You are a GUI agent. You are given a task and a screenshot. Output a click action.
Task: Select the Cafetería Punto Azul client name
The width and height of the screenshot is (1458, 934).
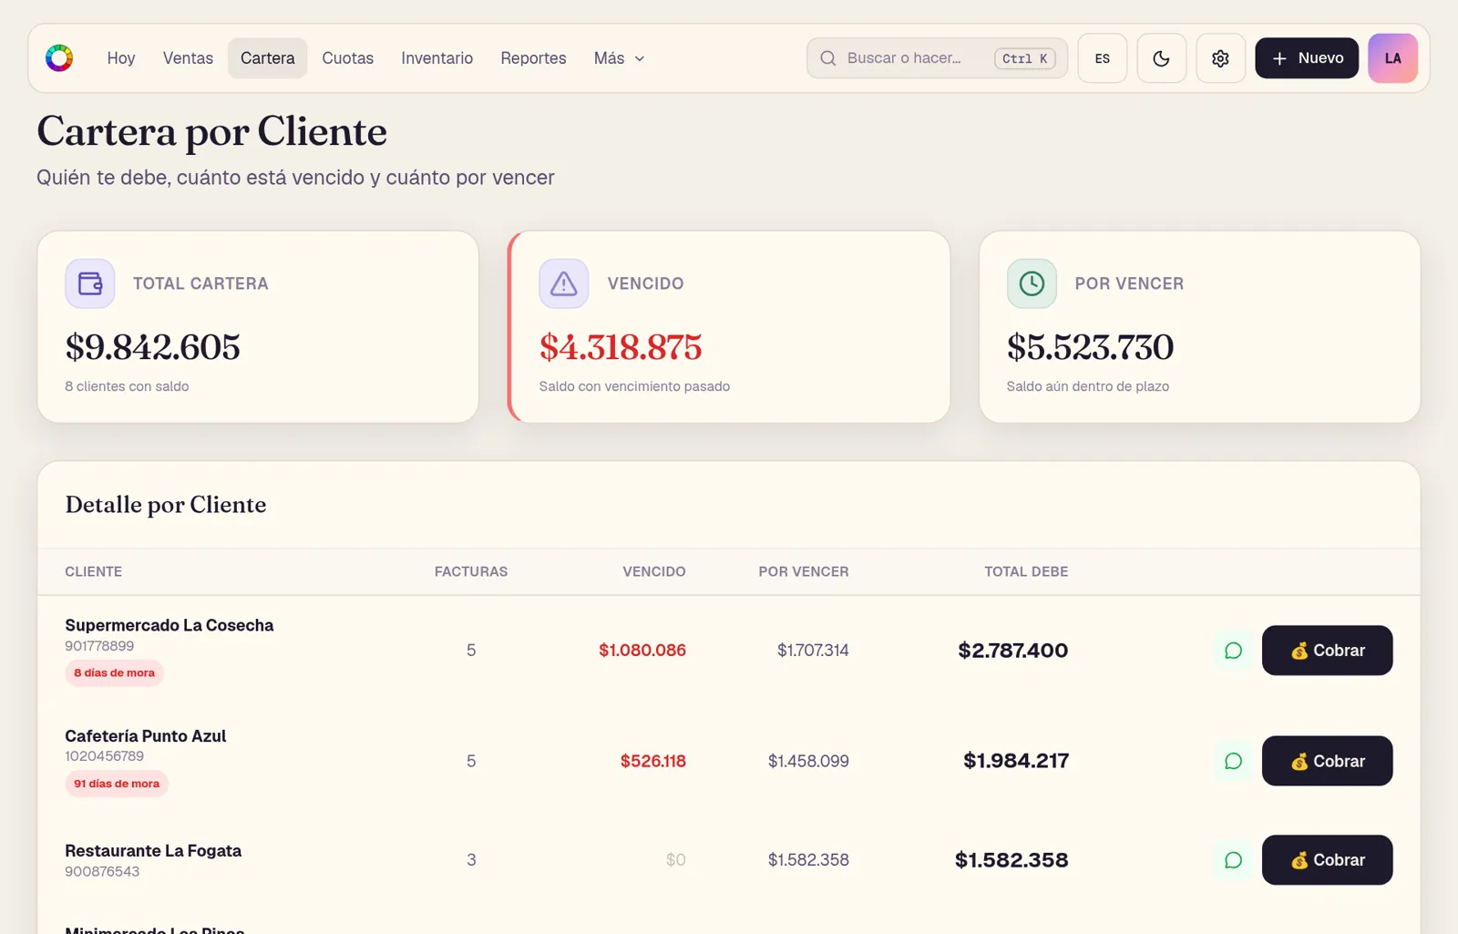point(146,736)
